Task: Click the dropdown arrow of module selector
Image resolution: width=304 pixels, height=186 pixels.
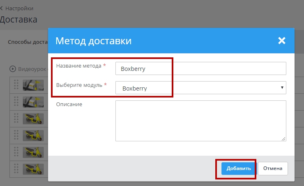Action: [282, 88]
